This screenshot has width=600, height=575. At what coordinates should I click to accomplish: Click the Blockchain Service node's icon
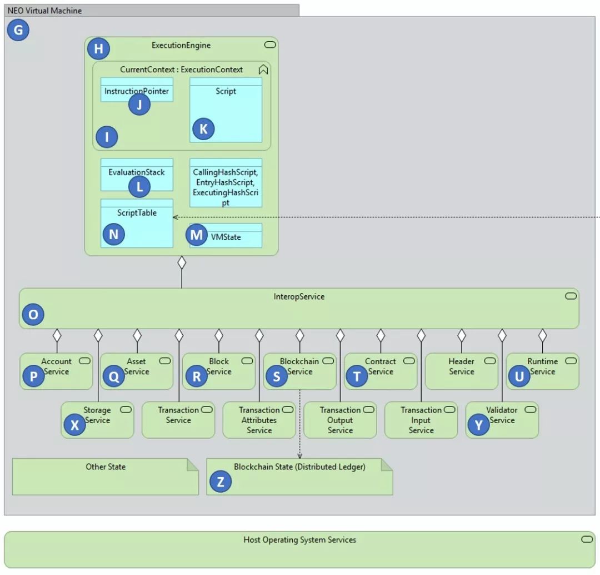tap(328, 361)
